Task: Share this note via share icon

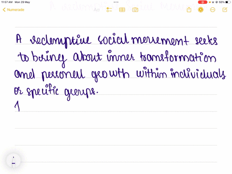Action: [189, 10]
